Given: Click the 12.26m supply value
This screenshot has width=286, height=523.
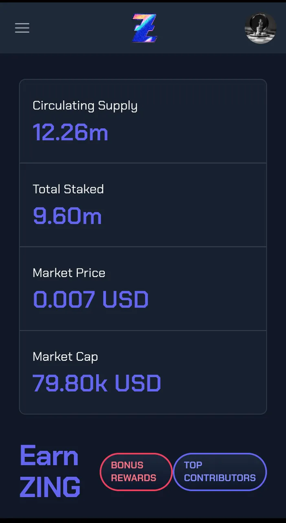Looking at the screenshot, I should click(70, 132).
